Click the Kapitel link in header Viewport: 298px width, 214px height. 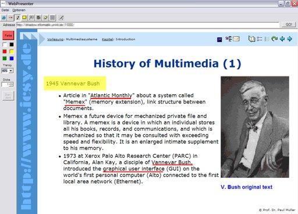pos(108,40)
